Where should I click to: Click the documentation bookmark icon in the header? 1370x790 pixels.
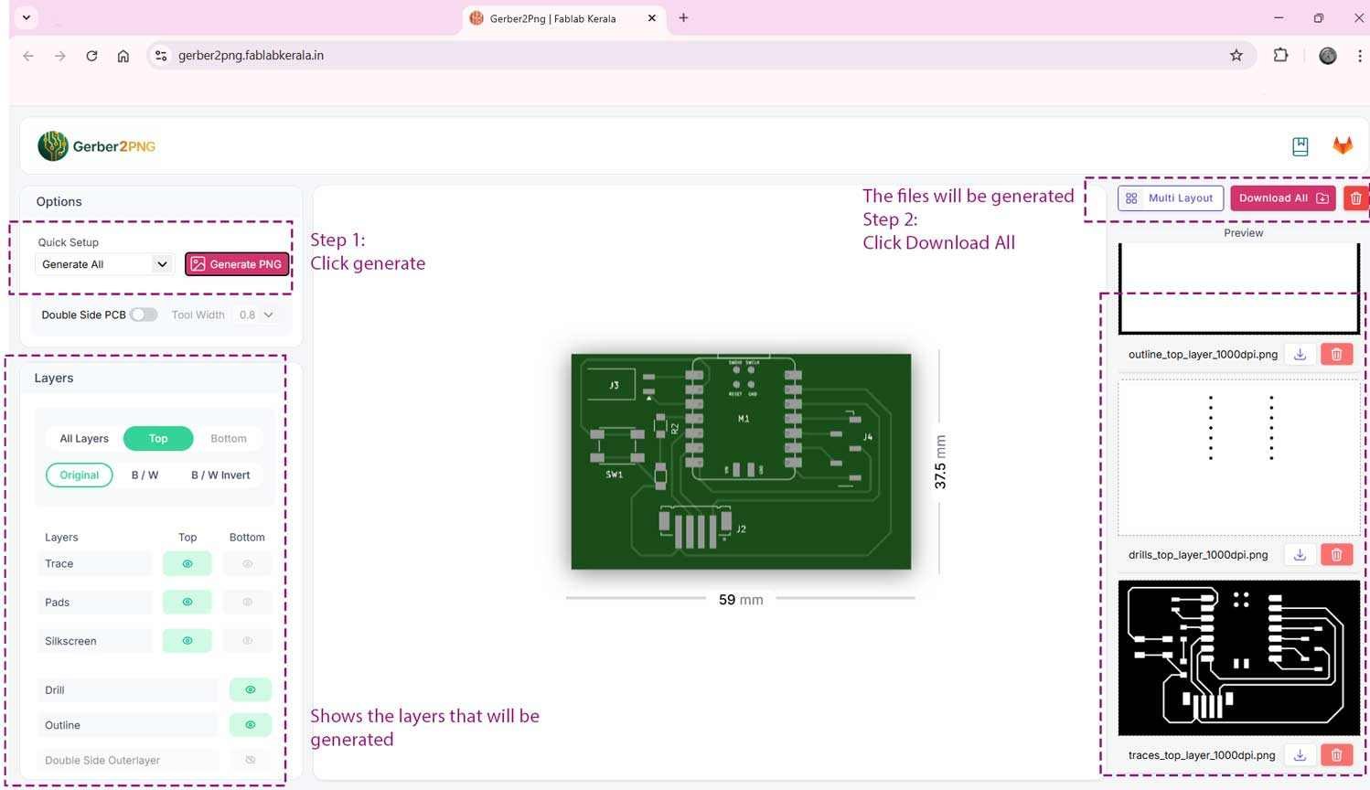1300,145
